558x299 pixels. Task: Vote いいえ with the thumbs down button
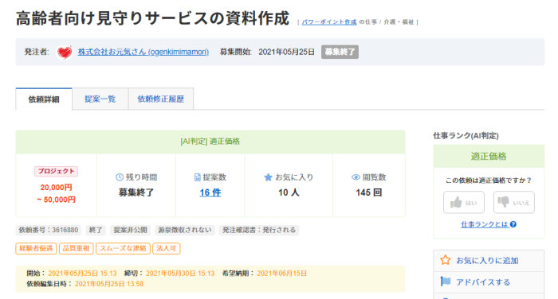(514, 203)
